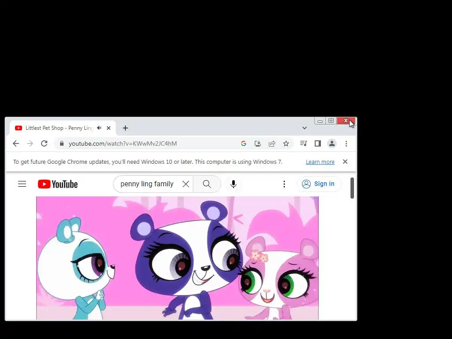This screenshot has width=452, height=339.
Task: Open YouTube settings three-dot menu
Action: point(284,184)
